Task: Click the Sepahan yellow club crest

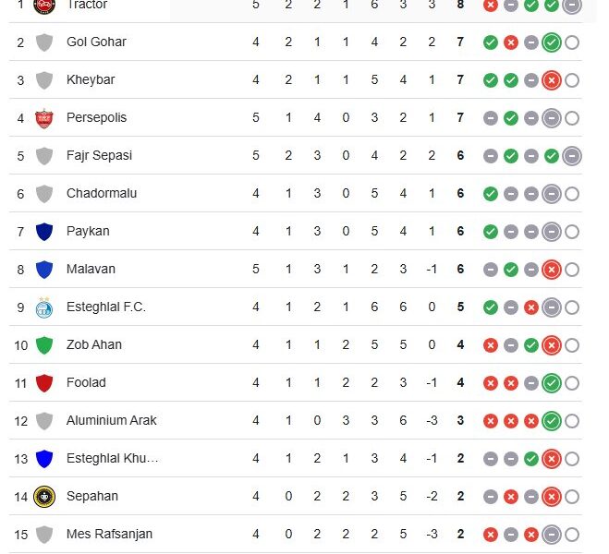Action: click(44, 497)
